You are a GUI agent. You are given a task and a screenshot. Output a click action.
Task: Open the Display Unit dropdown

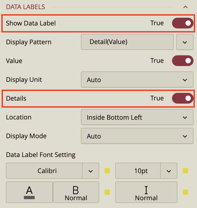[x=137, y=80]
